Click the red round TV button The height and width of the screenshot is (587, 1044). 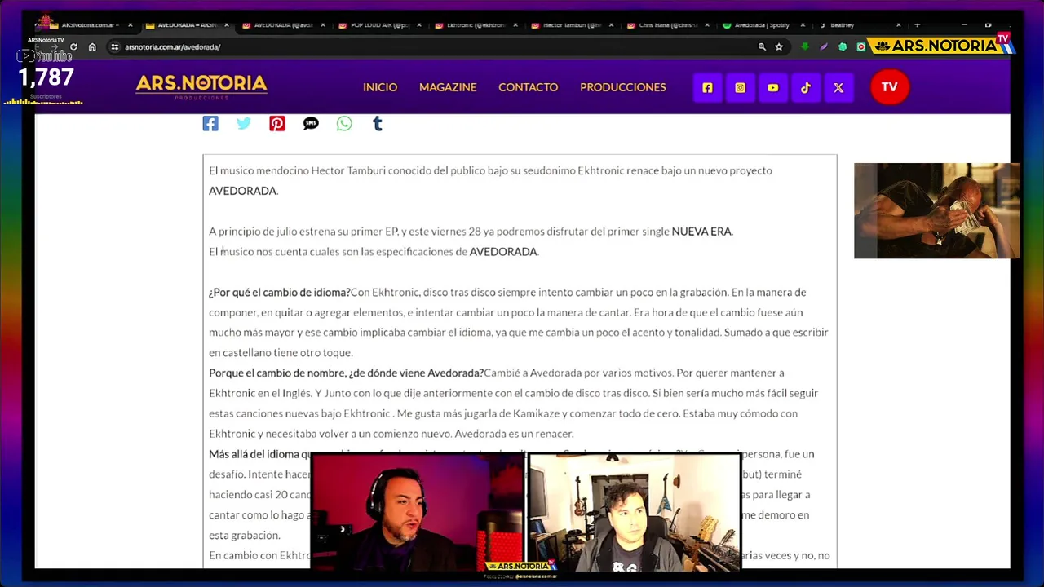point(889,87)
